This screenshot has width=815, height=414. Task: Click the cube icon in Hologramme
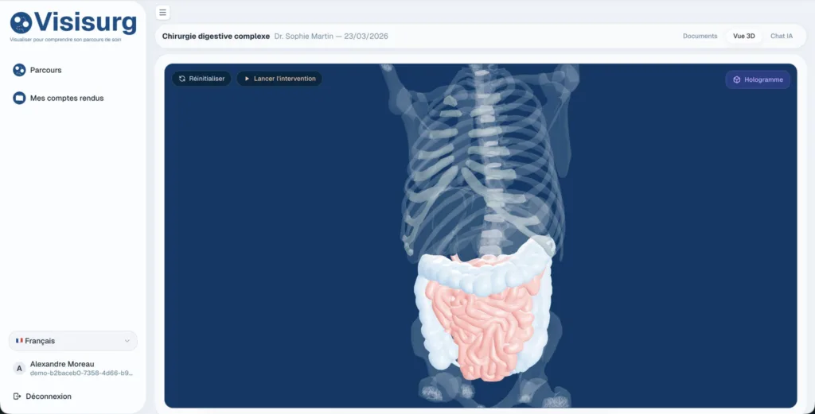tap(736, 80)
